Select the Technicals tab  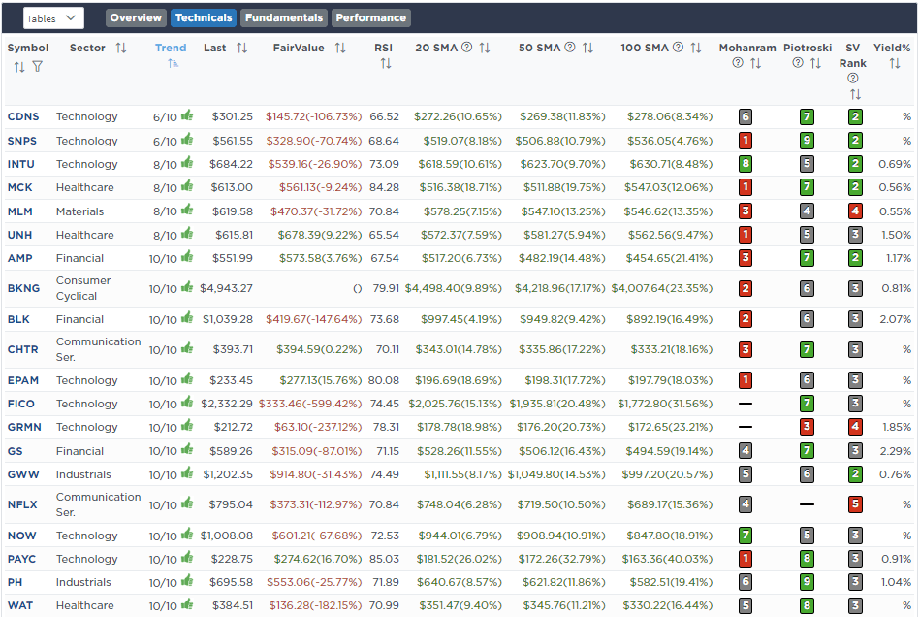pyautogui.click(x=204, y=17)
